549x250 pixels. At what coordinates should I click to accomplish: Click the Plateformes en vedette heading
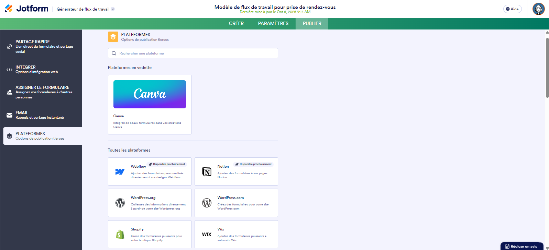tap(130, 68)
